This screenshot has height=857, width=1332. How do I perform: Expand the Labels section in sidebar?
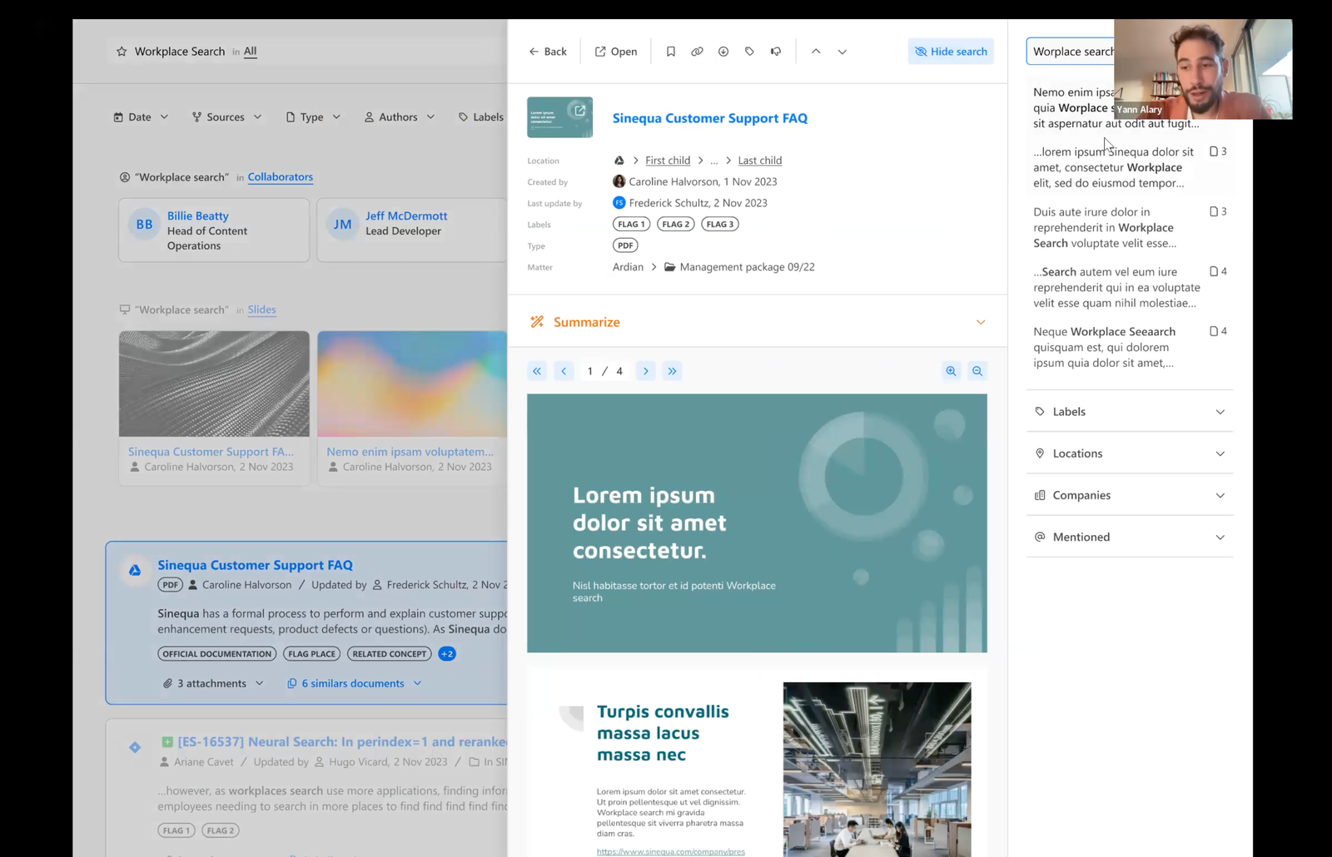(x=1130, y=412)
